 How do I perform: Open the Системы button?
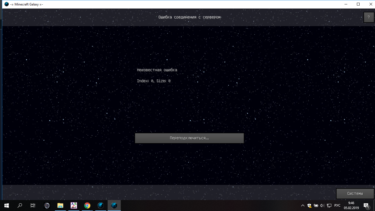(355, 193)
